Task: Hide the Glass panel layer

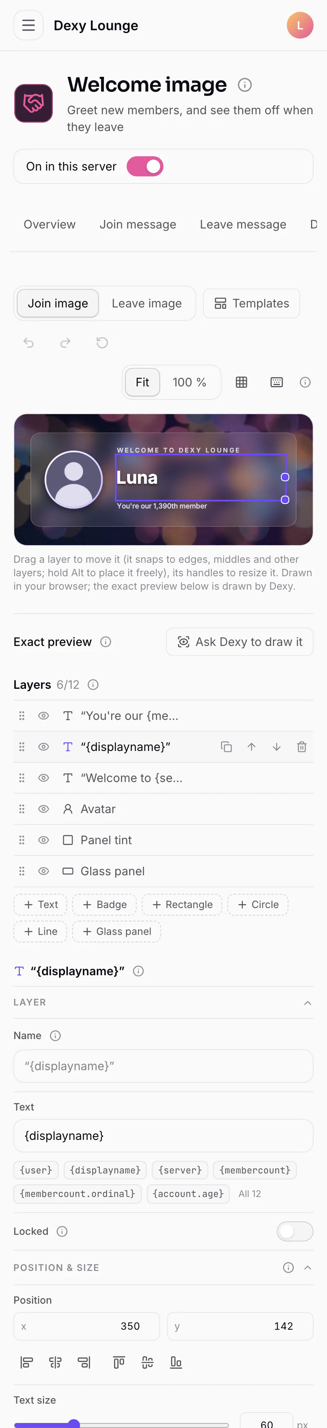Action: pyautogui.click(x=44, y=871)
